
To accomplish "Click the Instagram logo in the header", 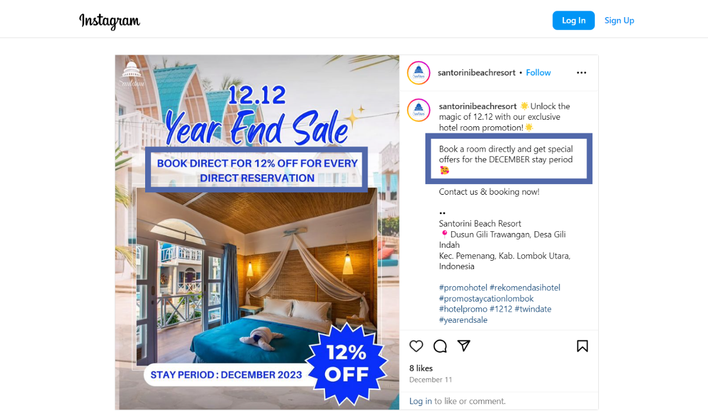I will 110,21.
